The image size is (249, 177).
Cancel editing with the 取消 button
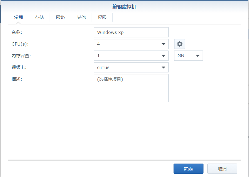click(222, 169)
